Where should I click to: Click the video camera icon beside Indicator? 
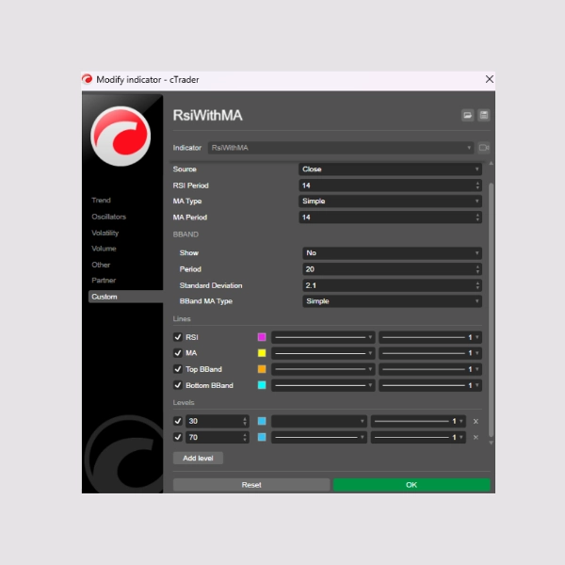pyautogui.click(x=484, y=148)
